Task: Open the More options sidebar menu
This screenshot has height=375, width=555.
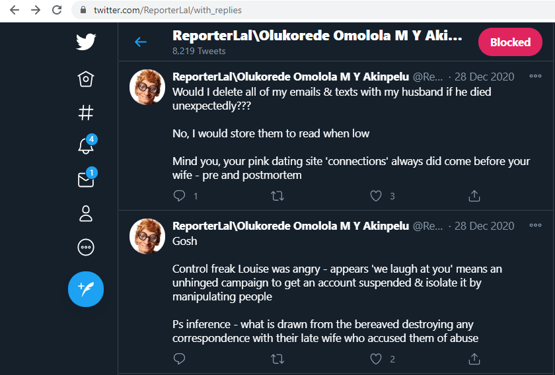Action: coord(86,248)
